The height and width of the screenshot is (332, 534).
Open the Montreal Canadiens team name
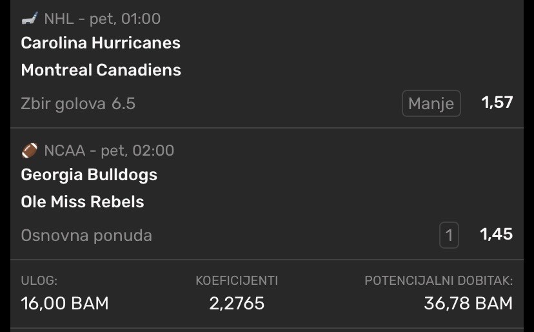101,70
